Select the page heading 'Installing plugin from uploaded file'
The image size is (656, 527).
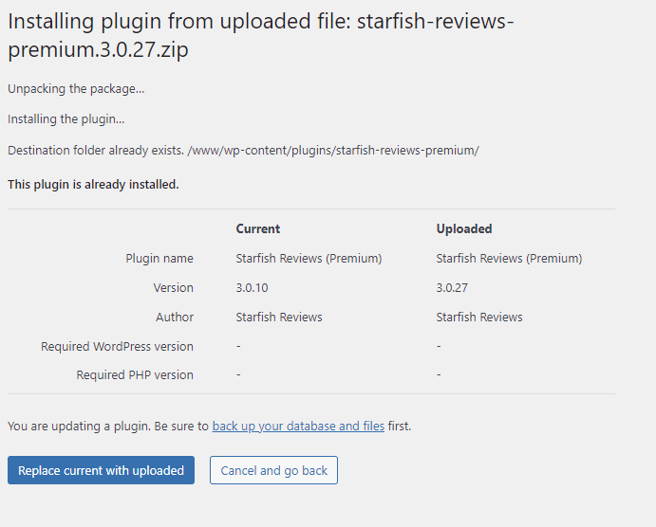tap(261, 35)
